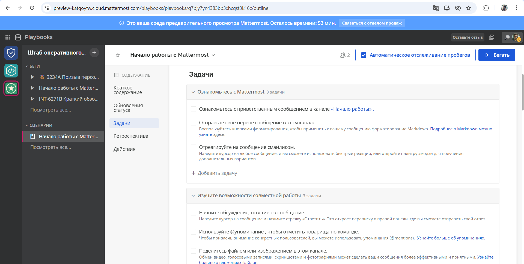Select the green star team icon
The width and height of the screenshot is (524, 264).
tap(11, 88)
